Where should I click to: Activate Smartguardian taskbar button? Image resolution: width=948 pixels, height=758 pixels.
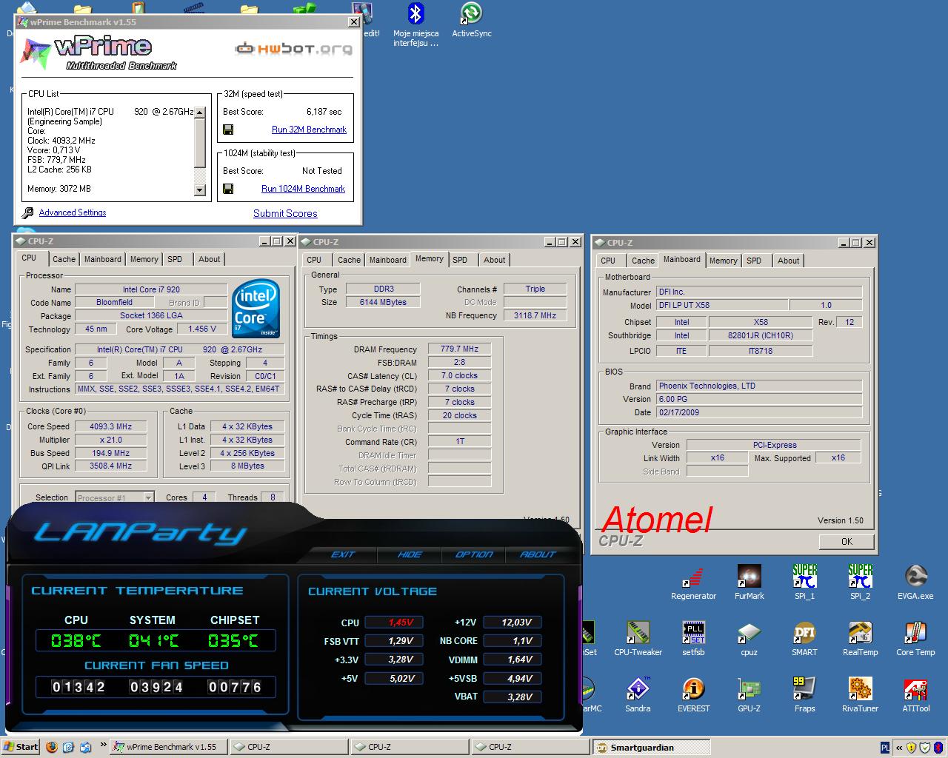(650, 747)
